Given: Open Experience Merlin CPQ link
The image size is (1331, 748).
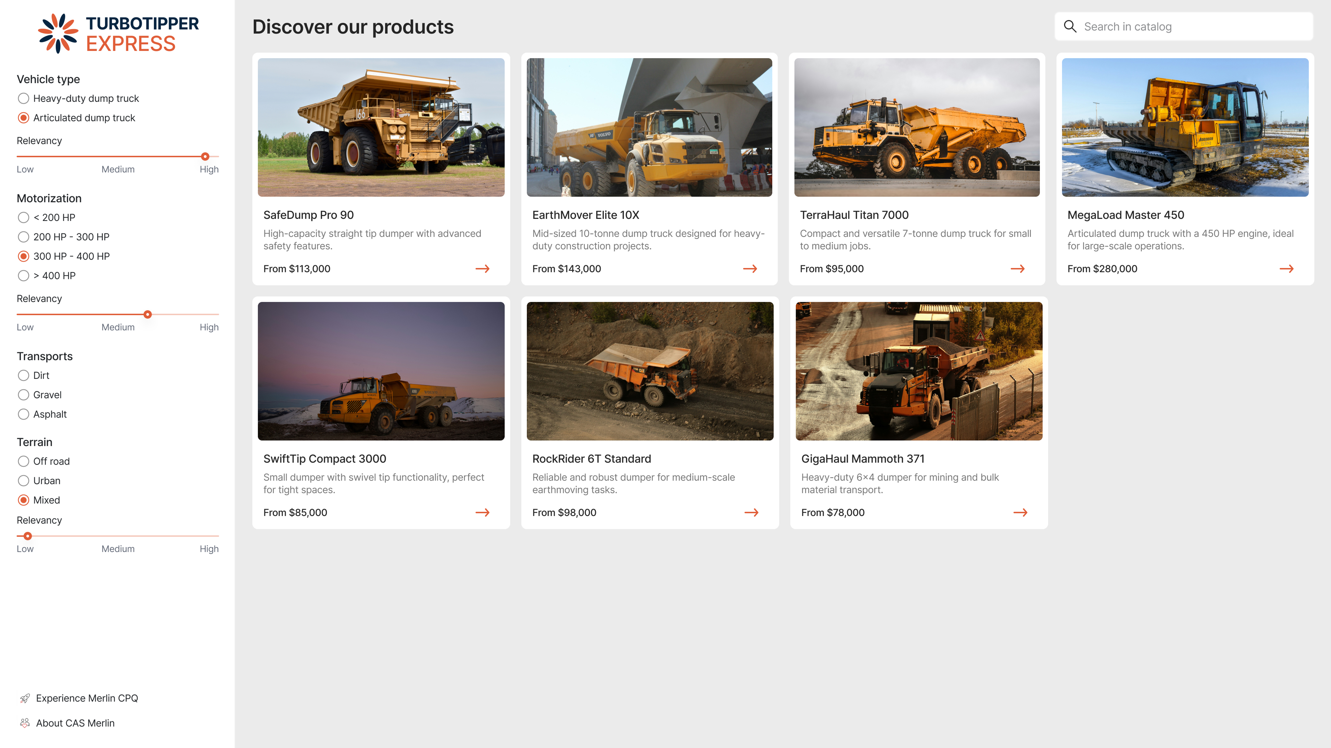Looking at the screenshot, I should (87, 698).
